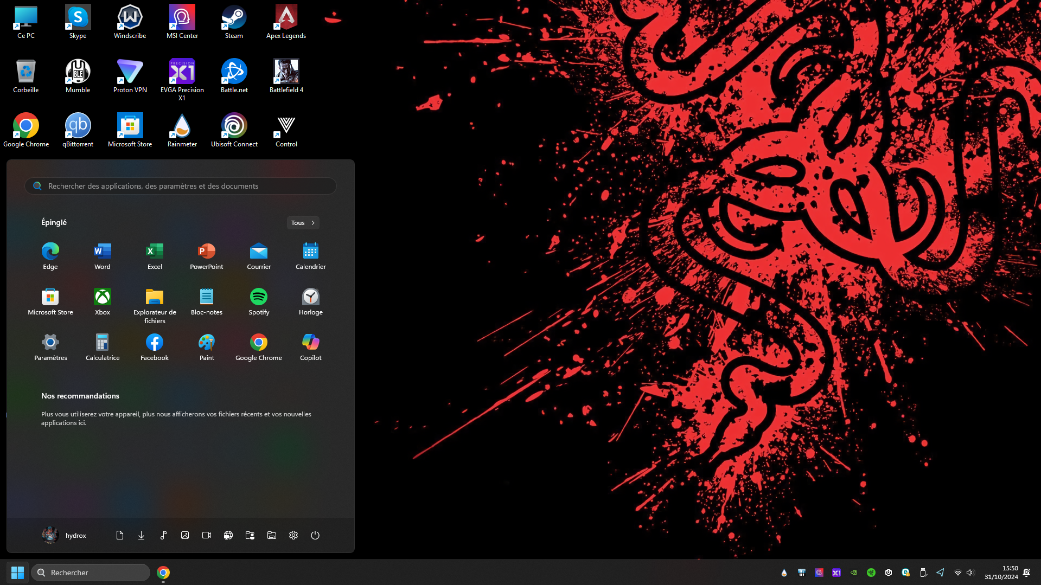Select the Windscribe desktop shortcut
1041x585 pixels.
pyautogui.click(x=130, y=22)
